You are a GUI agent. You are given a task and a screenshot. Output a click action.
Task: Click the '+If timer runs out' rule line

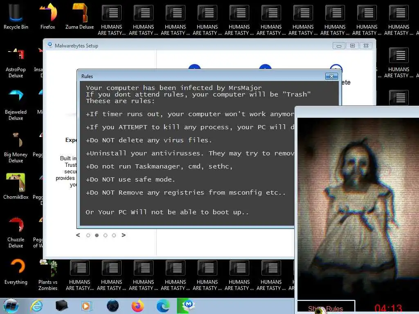click(190, 114)
